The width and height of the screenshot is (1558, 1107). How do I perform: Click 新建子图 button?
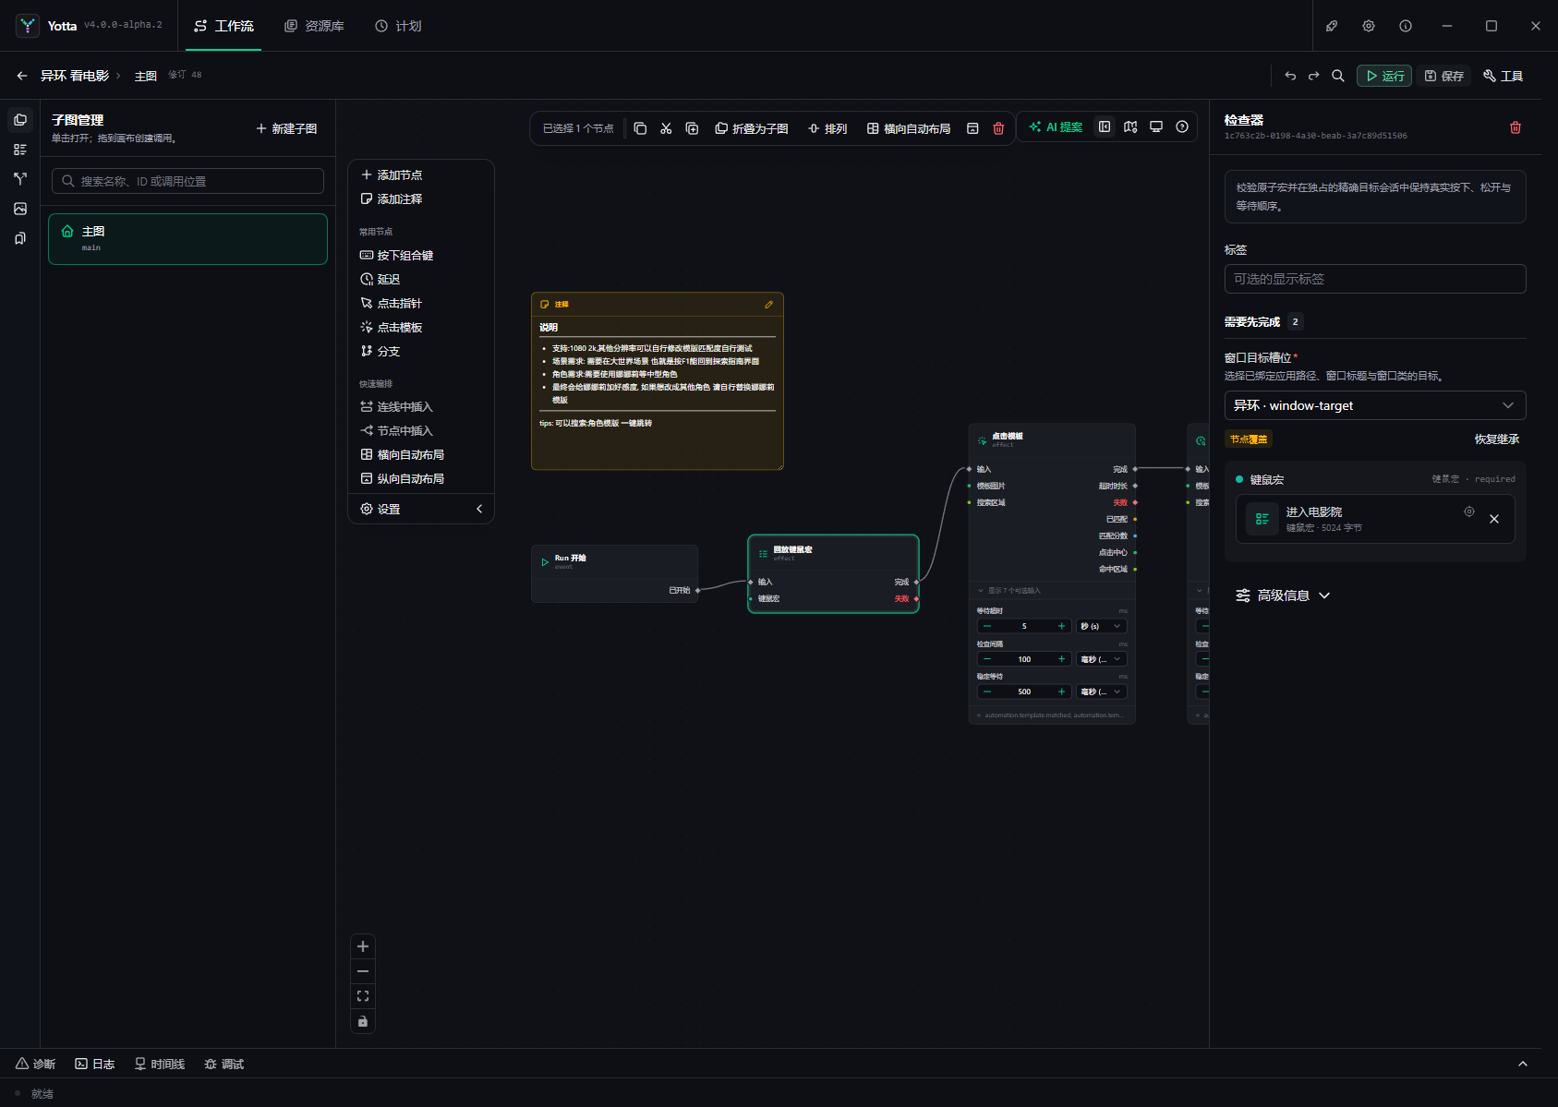(x=286, y=128)
